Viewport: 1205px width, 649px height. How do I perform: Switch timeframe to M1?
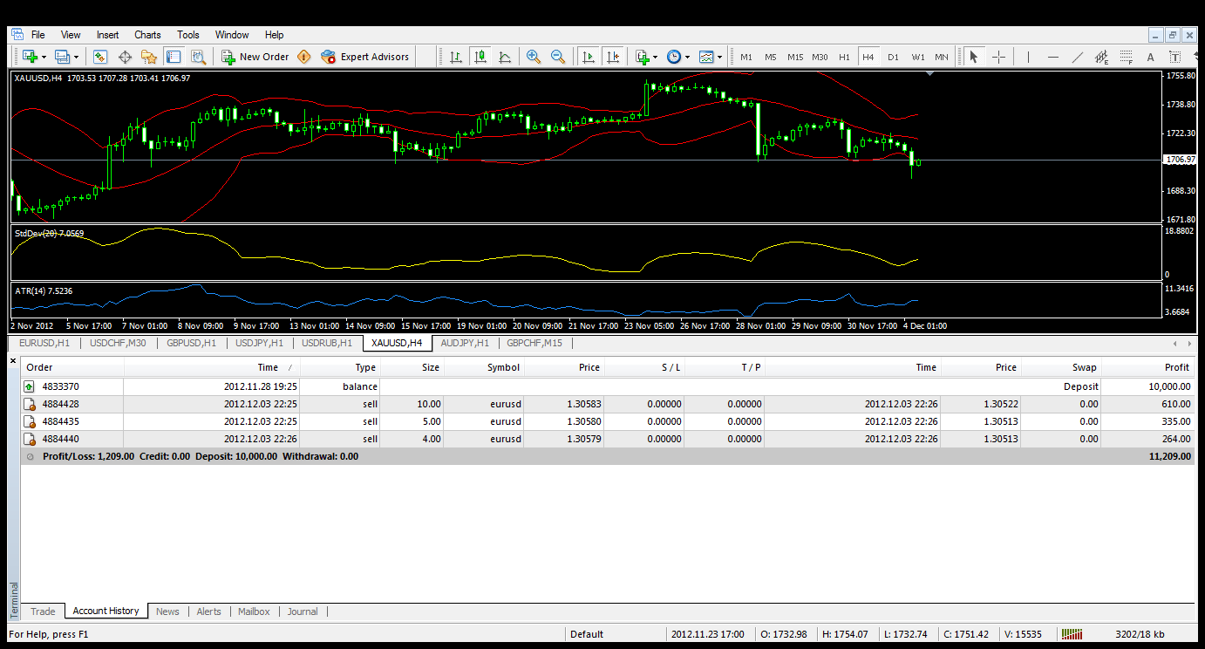746,57
